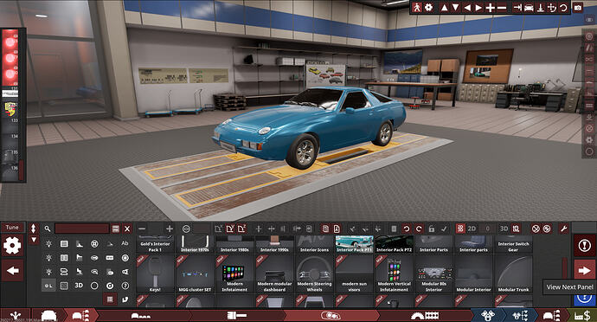597x322 pixels.
Task: Decrease value with minus stepper
Action: (x=142, y=229)
